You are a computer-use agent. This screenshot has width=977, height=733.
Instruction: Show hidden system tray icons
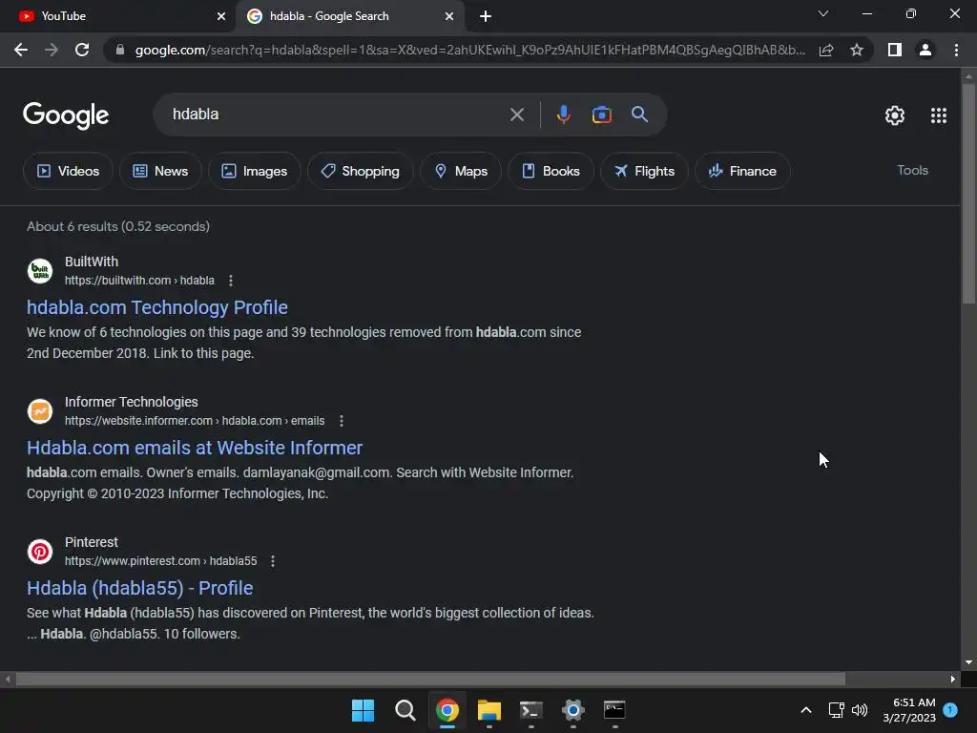[x=805, y=710]
